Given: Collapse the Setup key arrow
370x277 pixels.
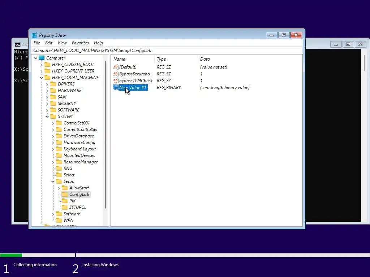Looking at the screenshot, I should coord(53,182).
